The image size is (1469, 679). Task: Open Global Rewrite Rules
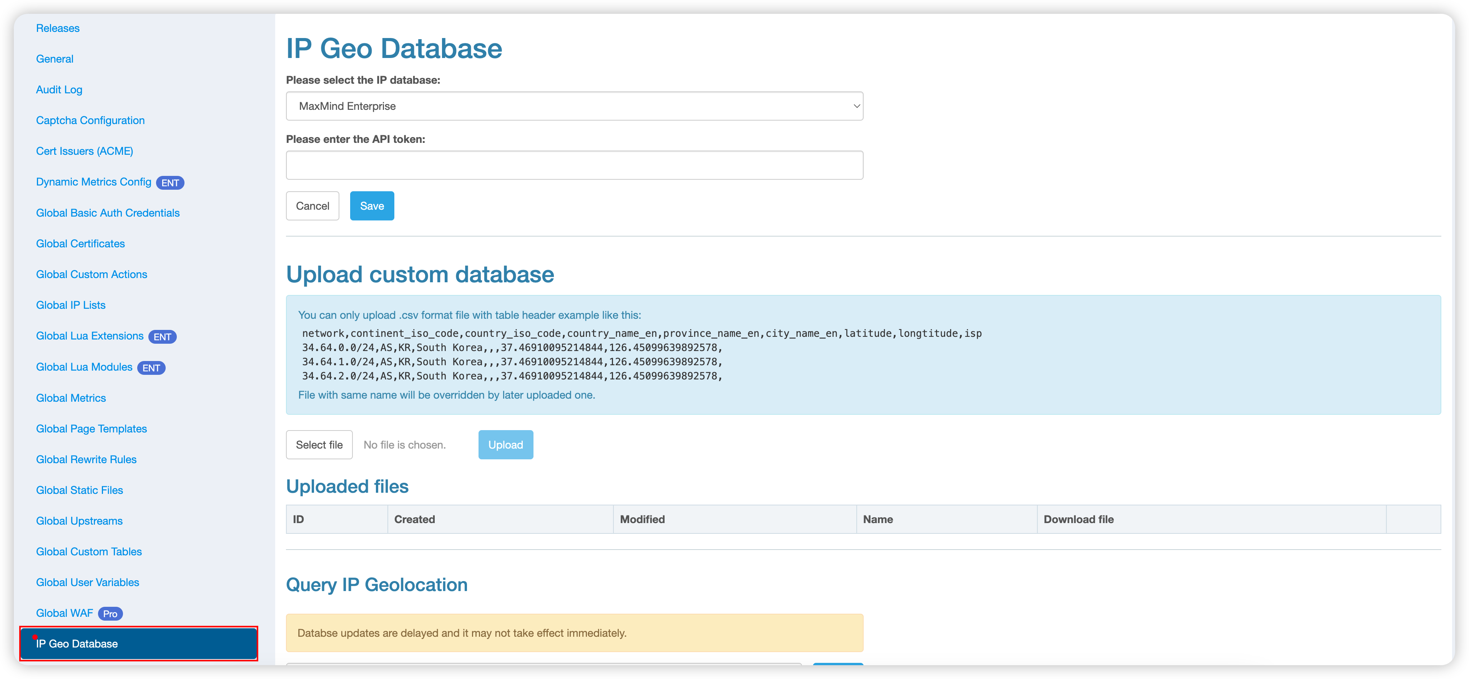[86, 459]
